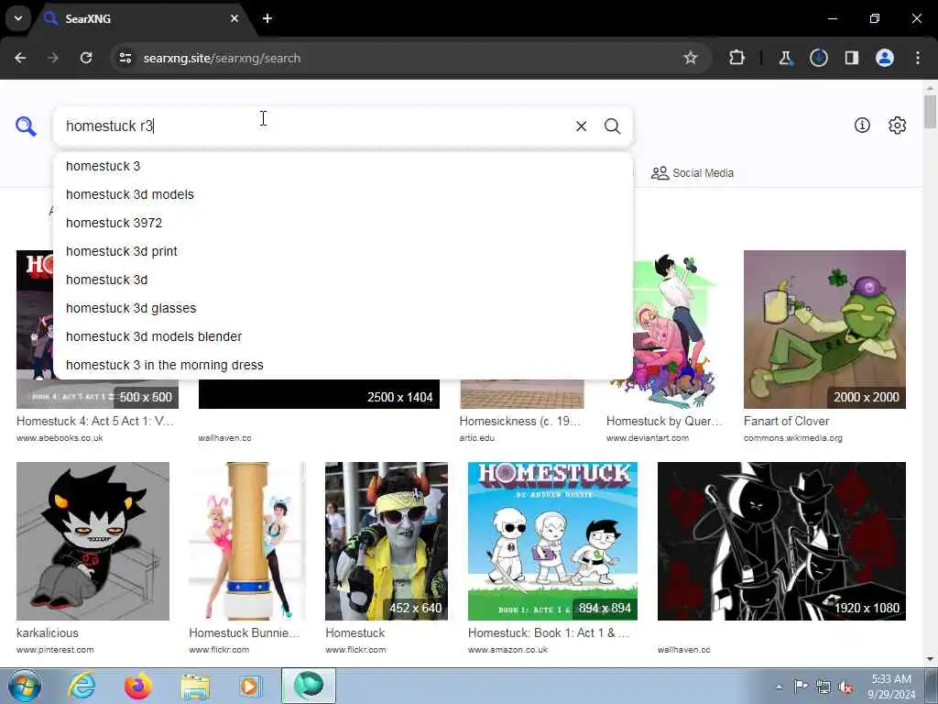Viewport: 938px width, 704px height.
Task: Choose 'homestuck 3 in the morning dress'
Action: (x=343, y=365)
